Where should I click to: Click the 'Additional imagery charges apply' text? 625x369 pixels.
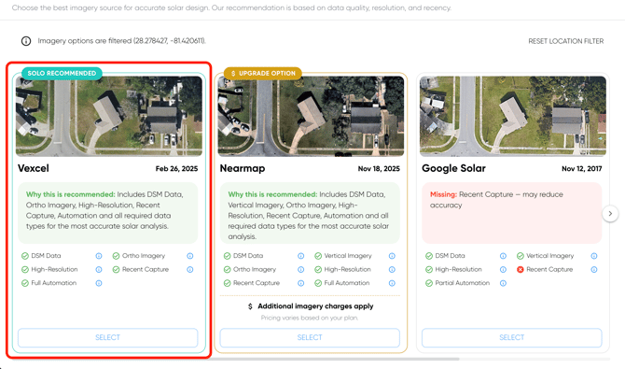(x=315, y=306)
